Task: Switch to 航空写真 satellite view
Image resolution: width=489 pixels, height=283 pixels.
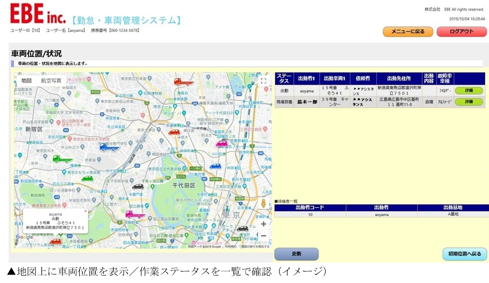Action: coord(51,81)
